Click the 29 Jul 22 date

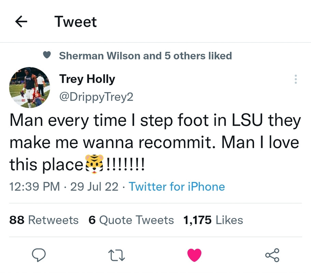click(x=94, y=187)
